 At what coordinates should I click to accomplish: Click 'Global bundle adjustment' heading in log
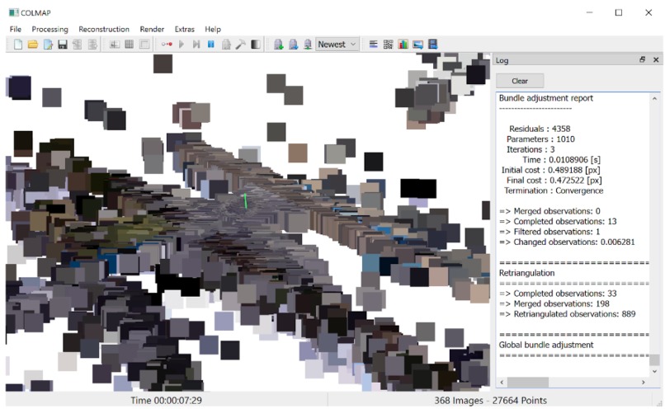coord(546,345)
